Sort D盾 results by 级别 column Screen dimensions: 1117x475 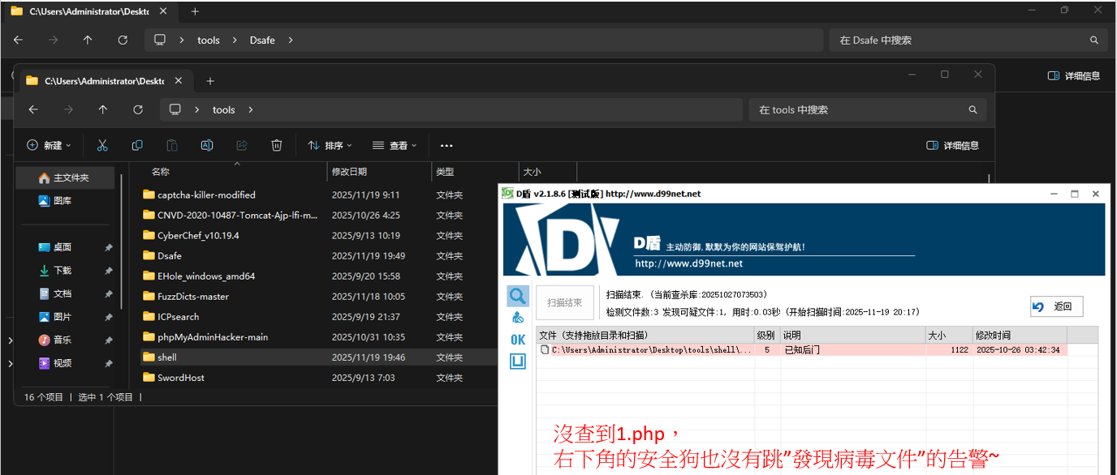tap(767, 335)
